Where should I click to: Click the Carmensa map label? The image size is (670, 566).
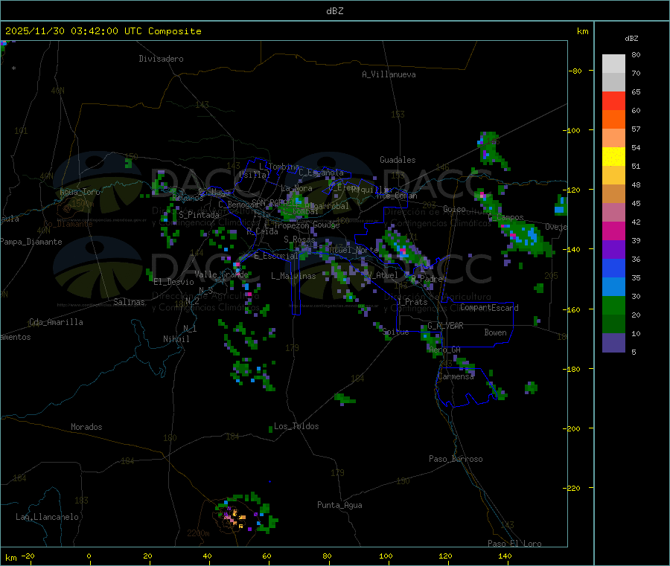pyautogui.click(x=456, y=376)
